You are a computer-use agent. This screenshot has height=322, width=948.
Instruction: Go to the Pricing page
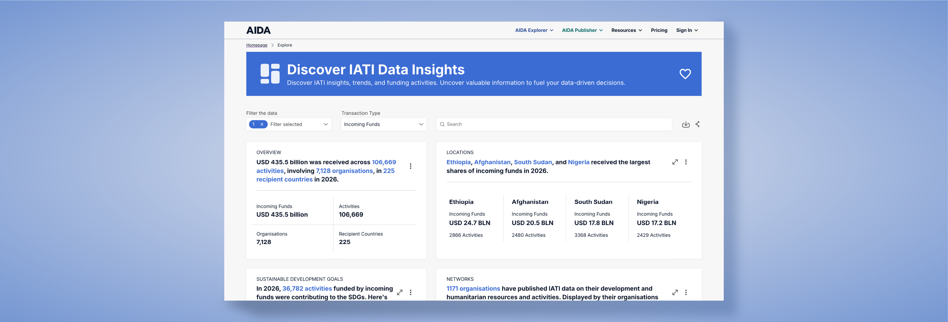pyautogui.click(x=659, y=31)
